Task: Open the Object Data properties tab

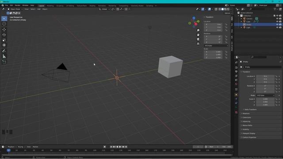Action: (236, 107)
